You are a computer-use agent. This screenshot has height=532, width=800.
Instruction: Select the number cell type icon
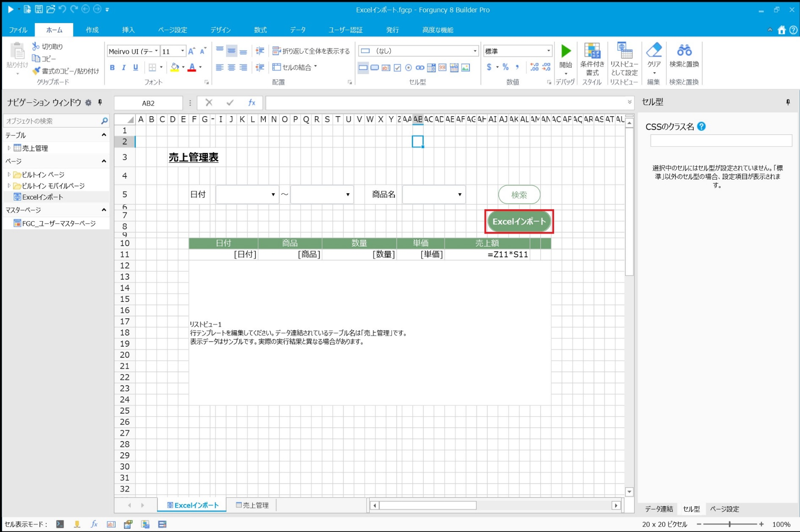click(443, 68)
